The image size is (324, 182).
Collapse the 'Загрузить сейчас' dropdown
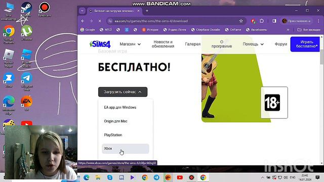coord(123,92)
